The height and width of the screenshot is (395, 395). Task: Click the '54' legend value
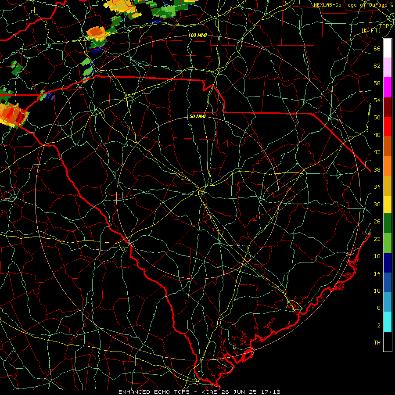tap(377, 100)
